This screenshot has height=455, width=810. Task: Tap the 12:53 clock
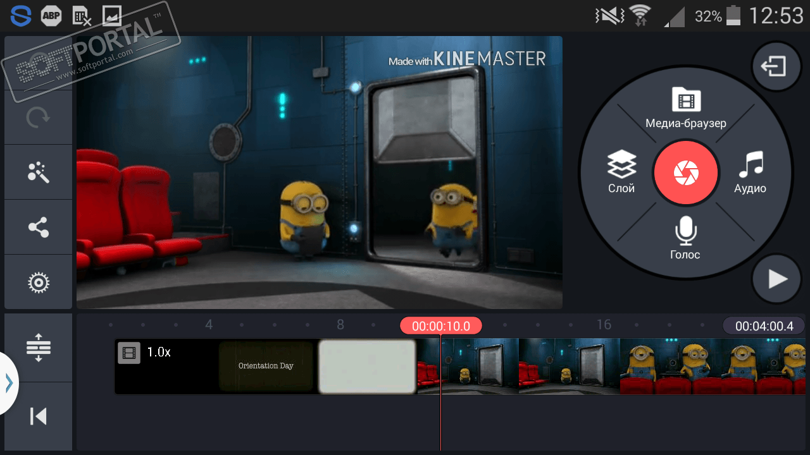[776, 16]
